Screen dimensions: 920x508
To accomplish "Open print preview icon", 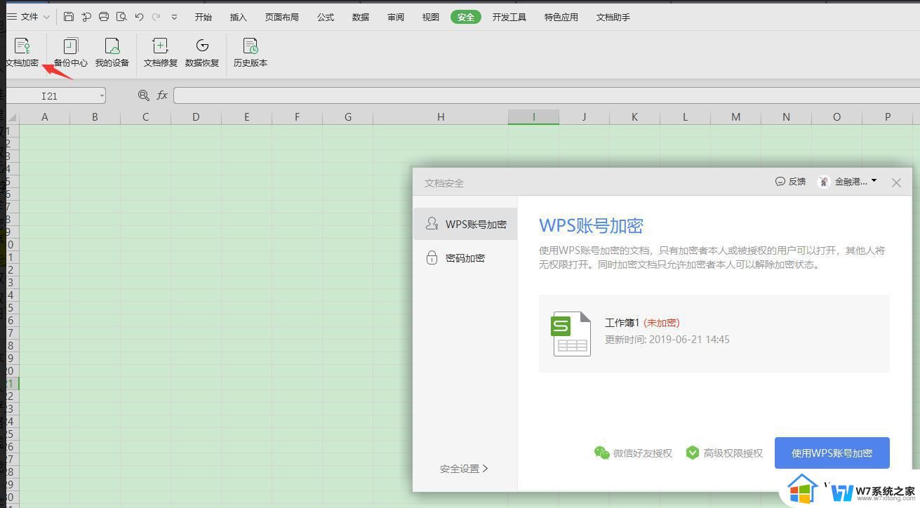I will [x=121, y=17].
